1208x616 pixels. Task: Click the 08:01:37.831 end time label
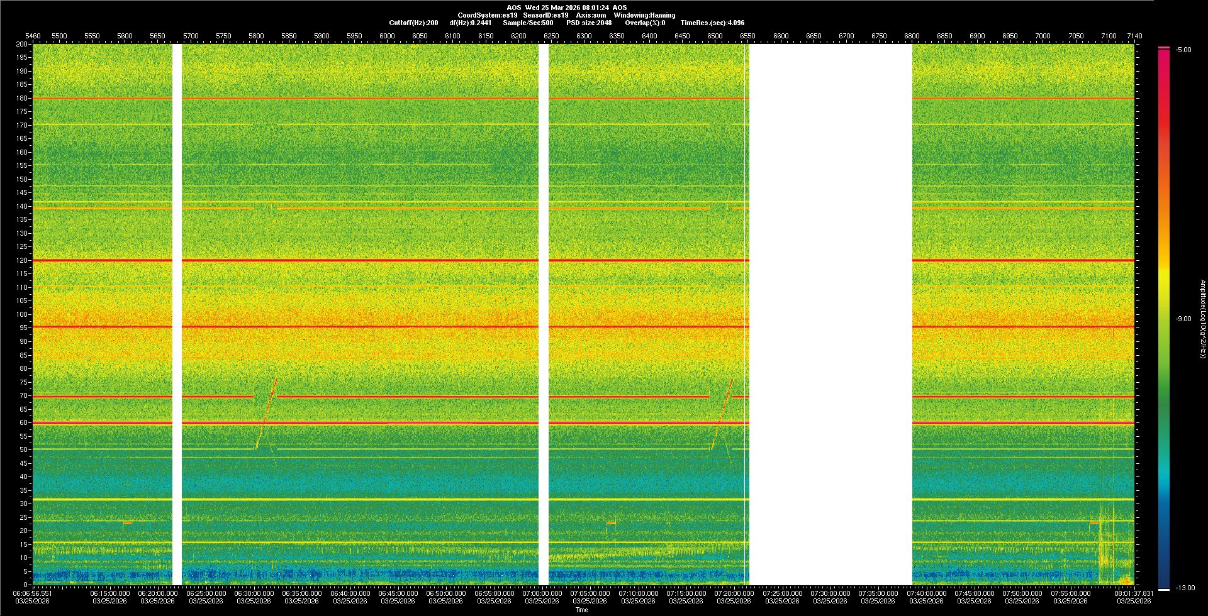pos(1133,593)
